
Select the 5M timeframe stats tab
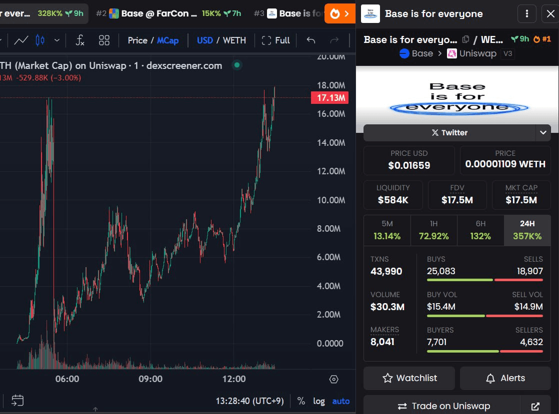[387, 230]
